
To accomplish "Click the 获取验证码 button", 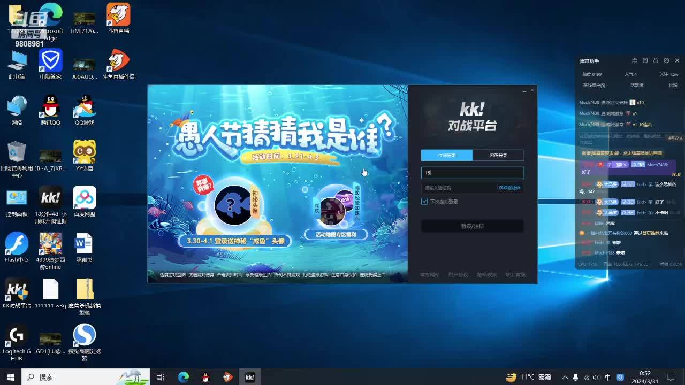I will click(509, 188).
